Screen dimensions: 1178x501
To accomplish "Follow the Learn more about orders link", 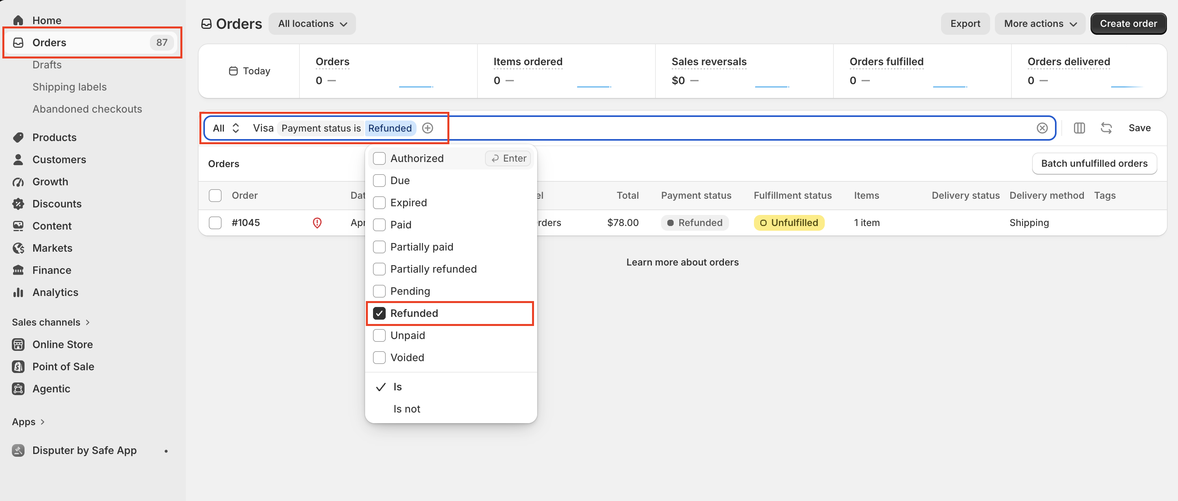I will point(682,263).
